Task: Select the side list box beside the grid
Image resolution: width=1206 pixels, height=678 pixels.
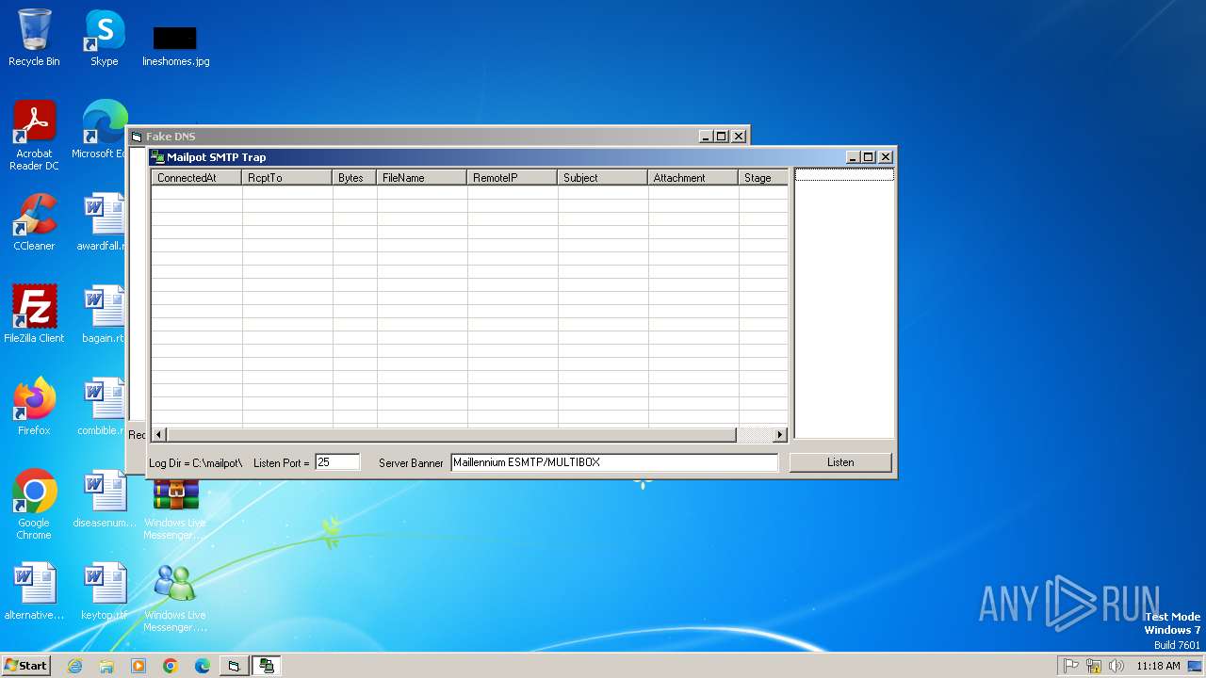Action: pyautogui.click(x=844, y=303)
